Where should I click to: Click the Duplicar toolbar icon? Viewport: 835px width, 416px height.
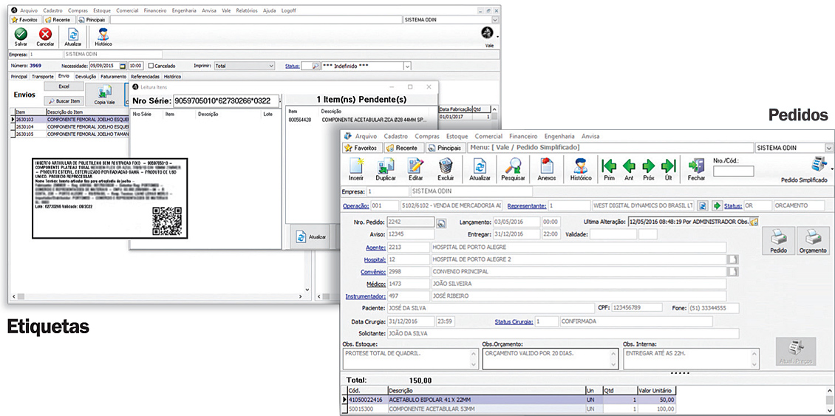tap(386, 166)
